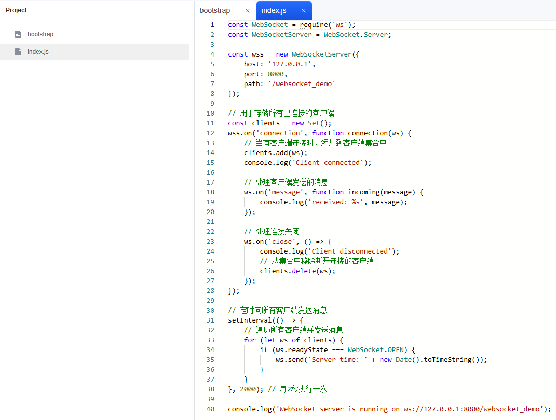
Task: Click the Project panel header
Action: [17, 10]
